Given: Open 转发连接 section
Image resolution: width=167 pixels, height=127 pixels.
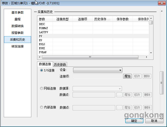Looking at the screenshot, I should [x=18, y=46].
